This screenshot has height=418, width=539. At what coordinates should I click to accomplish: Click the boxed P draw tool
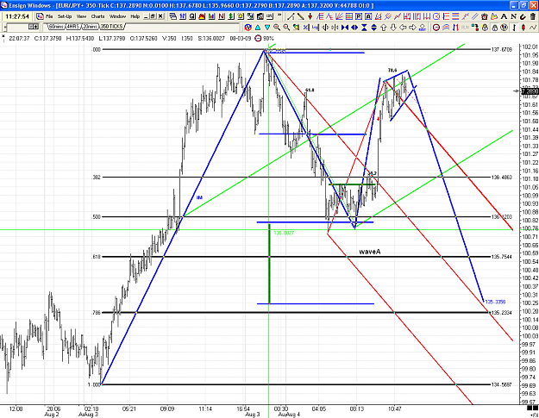359,16
